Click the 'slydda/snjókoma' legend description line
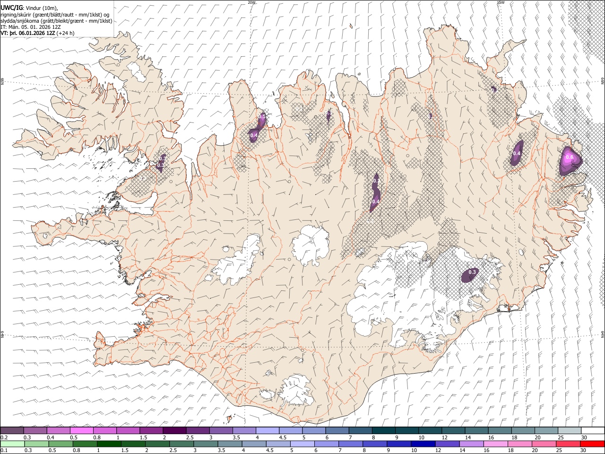This screenshot has height=454, width=605. coord(56,21)
